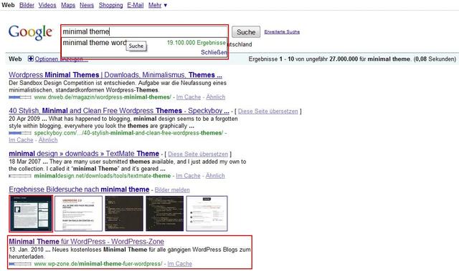Image resolution: width=459 pixels, height=271 pixels.
Task: Click the PageRank bar under drweb.de result
Action: (20, 97)
